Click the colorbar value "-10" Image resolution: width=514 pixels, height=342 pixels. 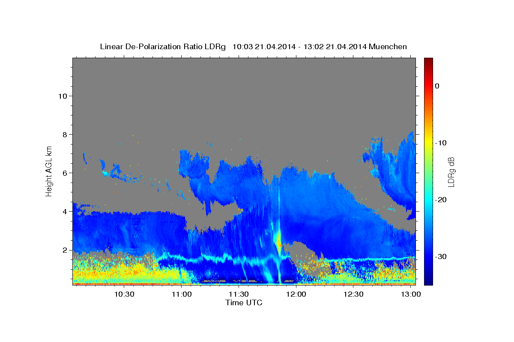point(441,143)
